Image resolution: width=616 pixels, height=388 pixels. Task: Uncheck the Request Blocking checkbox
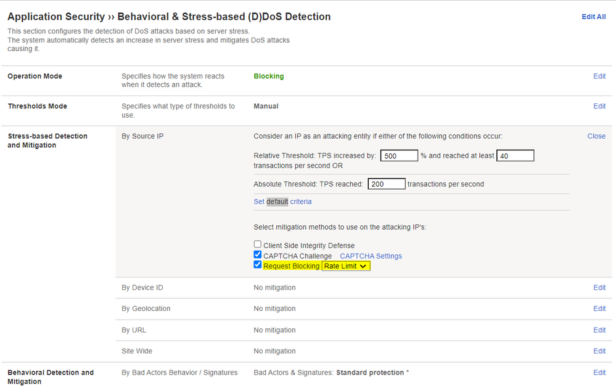pos(258,265)
